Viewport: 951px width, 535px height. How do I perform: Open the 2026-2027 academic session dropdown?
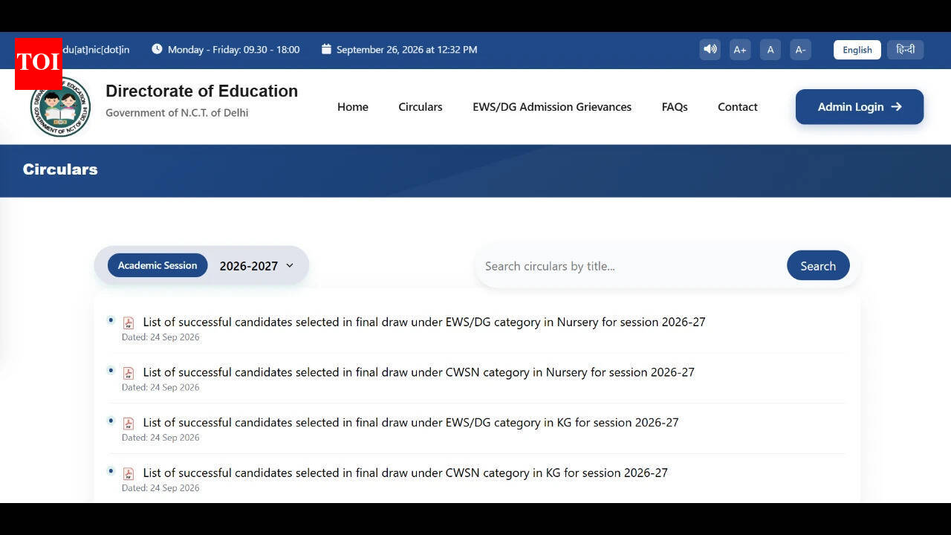click(257, 266)
